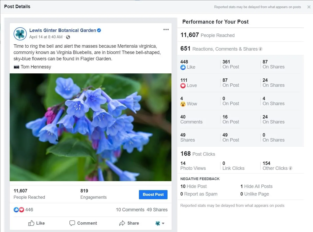Screen dimensions: 313x232
Task: Open the Virginia Bluebells photo
Action: pos(90,127)
